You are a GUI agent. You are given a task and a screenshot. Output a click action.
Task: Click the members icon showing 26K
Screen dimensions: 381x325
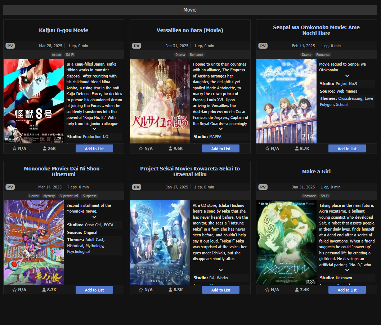click(44, 148)
